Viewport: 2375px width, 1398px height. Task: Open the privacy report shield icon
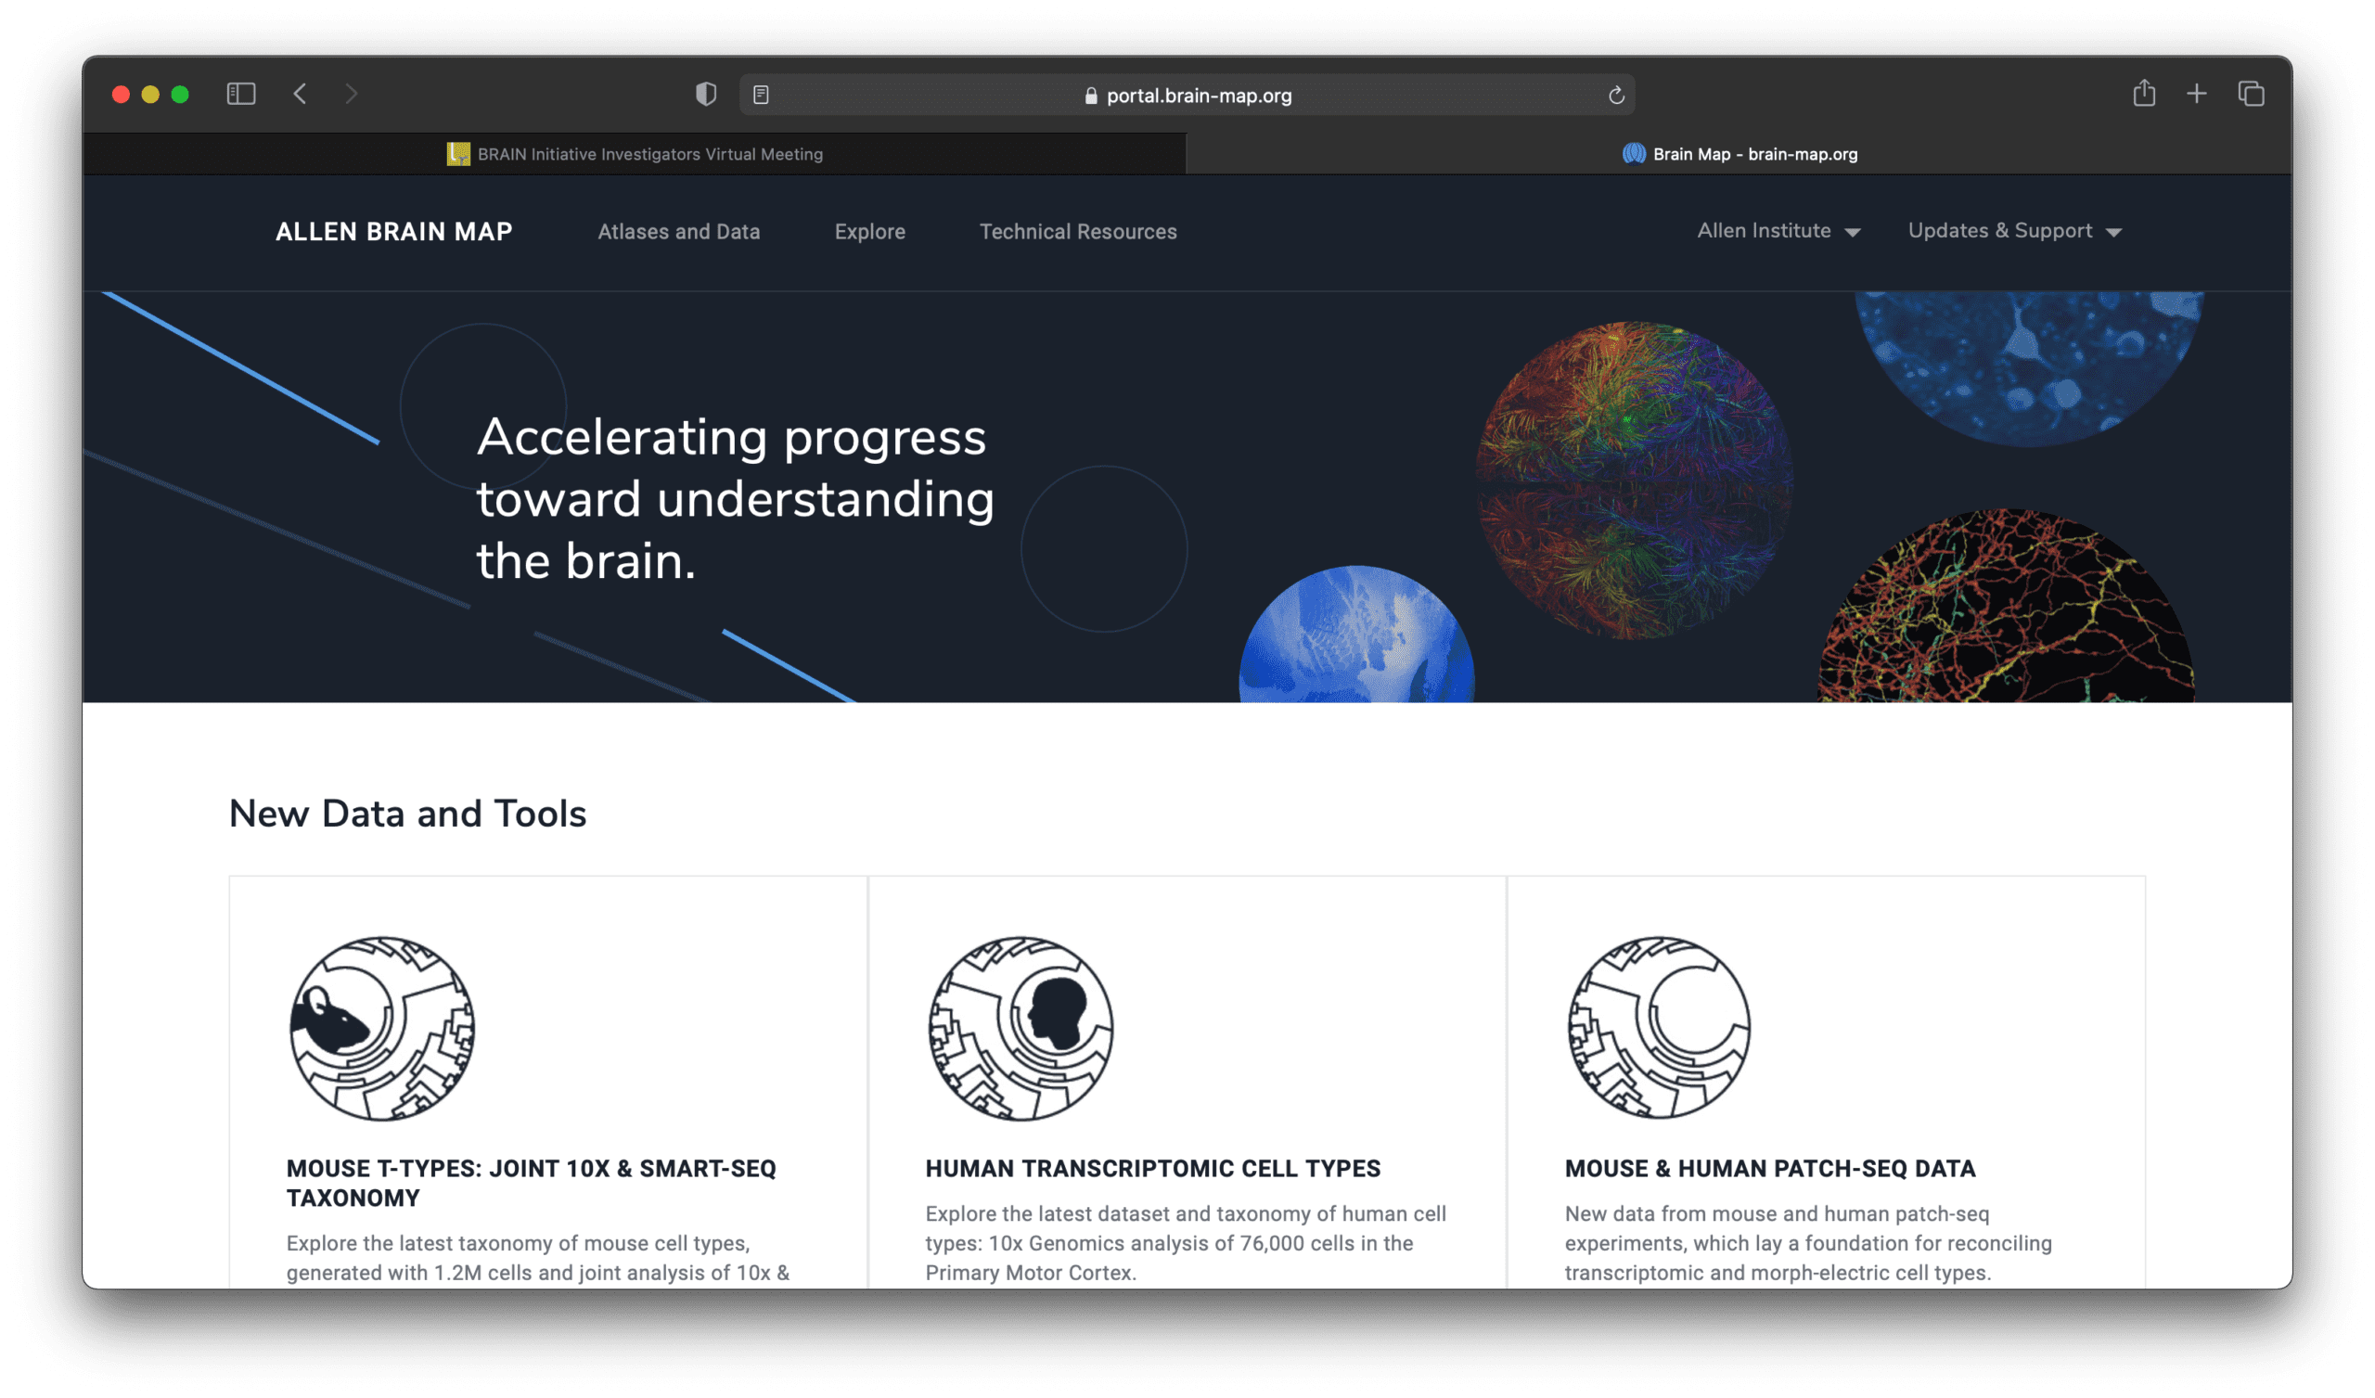click(706, 95)
